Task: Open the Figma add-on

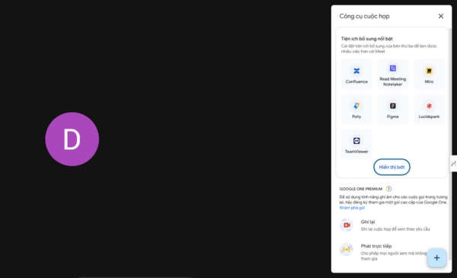Action: click(x=392, y=109)
